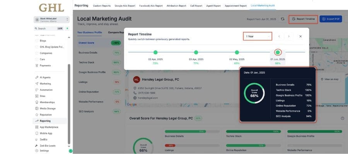The width and height of the screenshot is (348, 154).
Task: Select the 02 May, 2025 timeline point
Action: (237, 52)
